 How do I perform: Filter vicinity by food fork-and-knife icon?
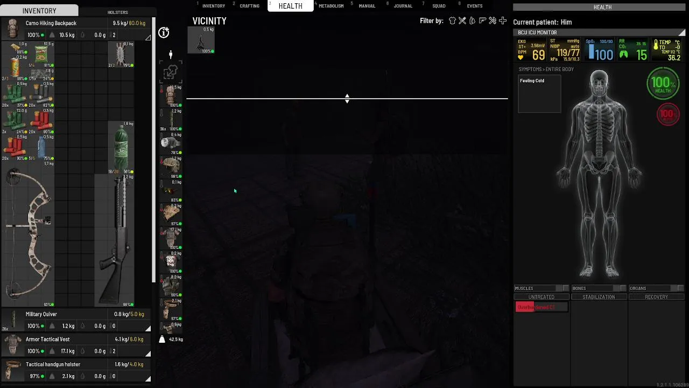(462, 20)
